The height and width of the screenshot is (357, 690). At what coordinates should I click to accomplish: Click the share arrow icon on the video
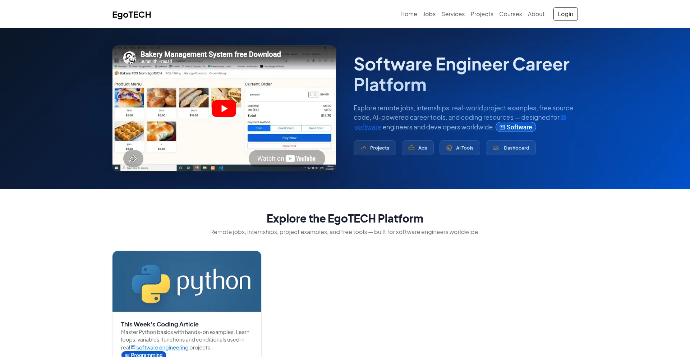(x=133, y=159)
